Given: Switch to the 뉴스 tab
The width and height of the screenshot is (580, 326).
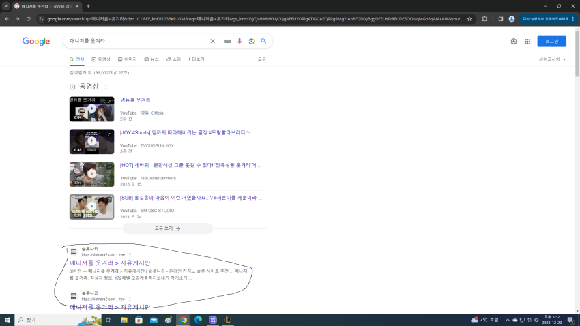Looking at the screenshot, I should [151, 59].
